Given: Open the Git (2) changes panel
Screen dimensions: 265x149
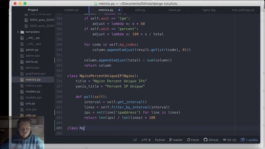Looking at the screenshot, I should click(x=229, y=140).
